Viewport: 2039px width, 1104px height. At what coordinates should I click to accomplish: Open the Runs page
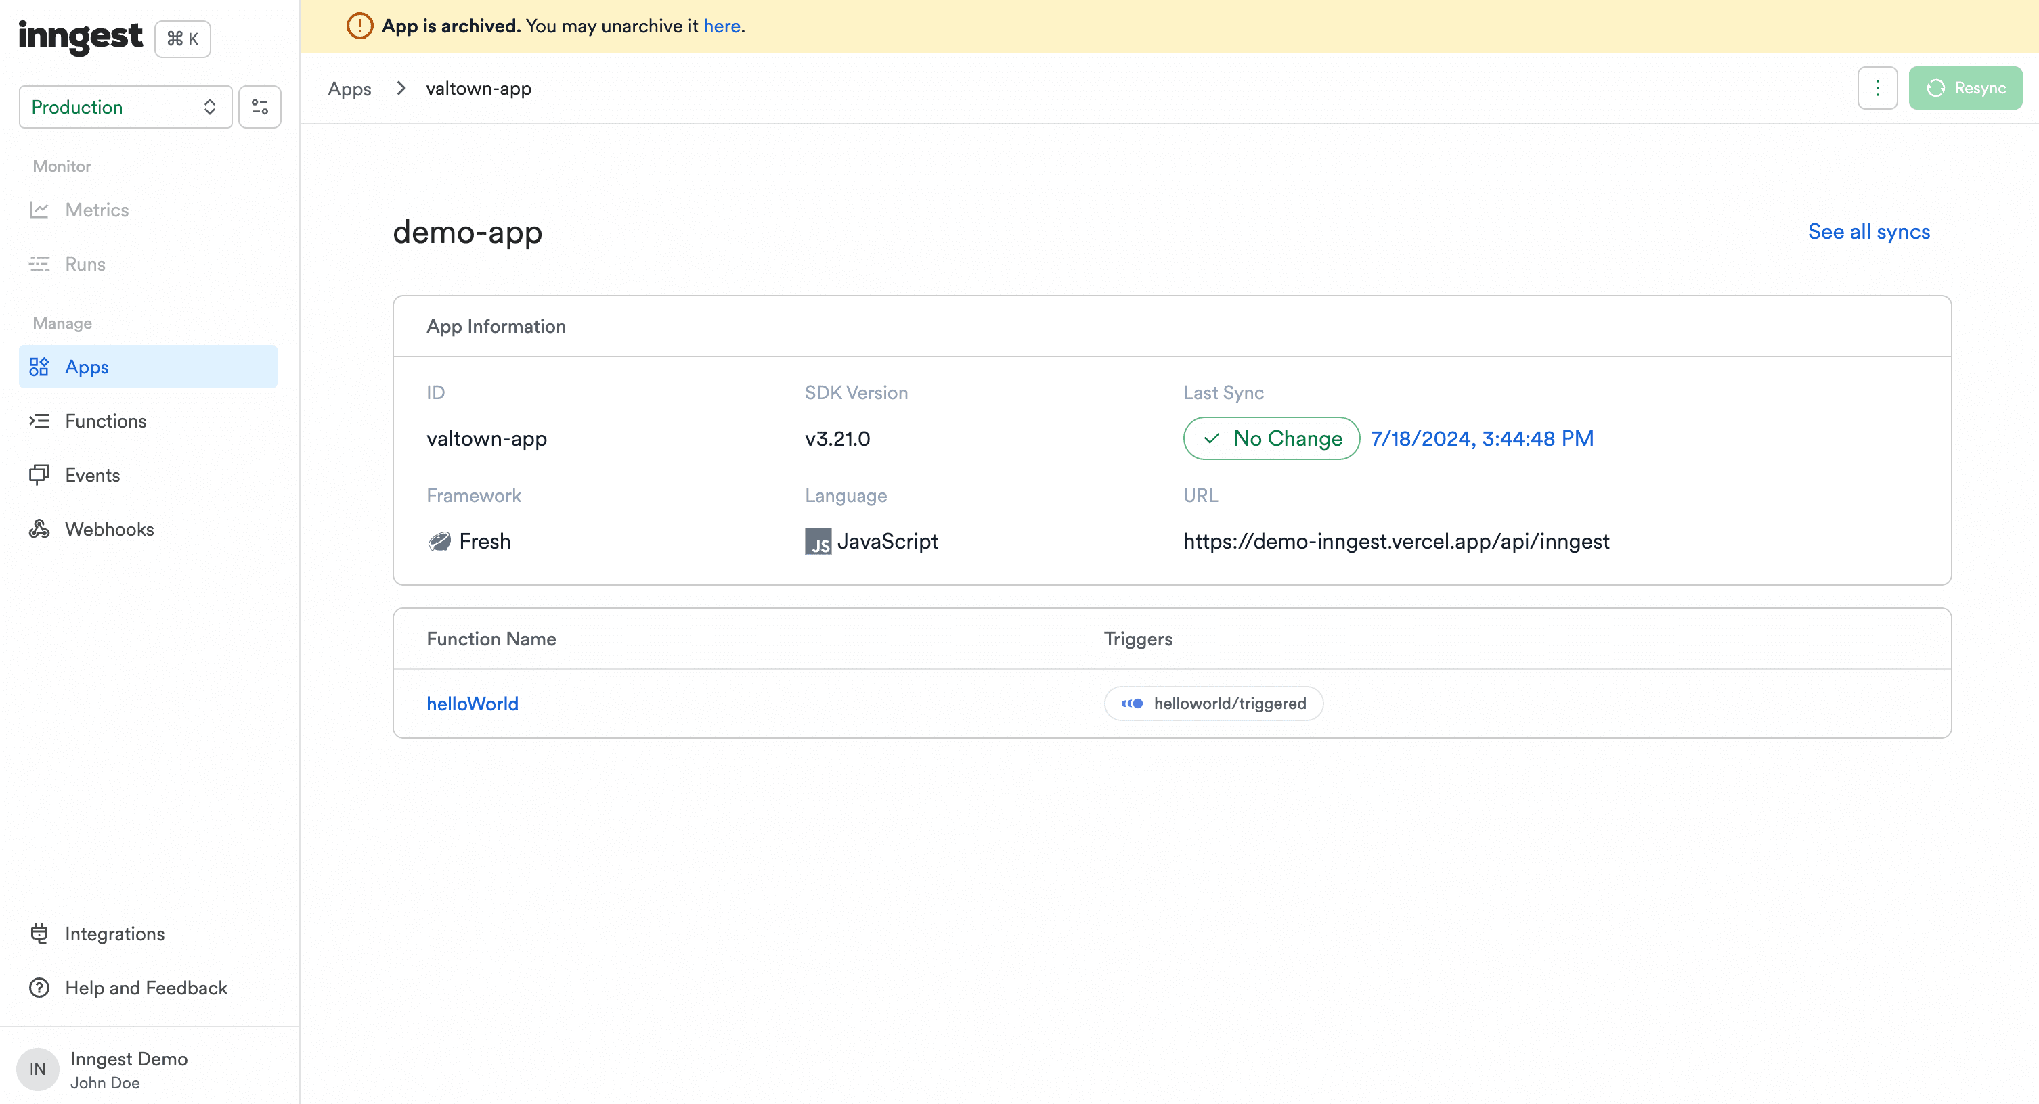(x=85, y=264)
